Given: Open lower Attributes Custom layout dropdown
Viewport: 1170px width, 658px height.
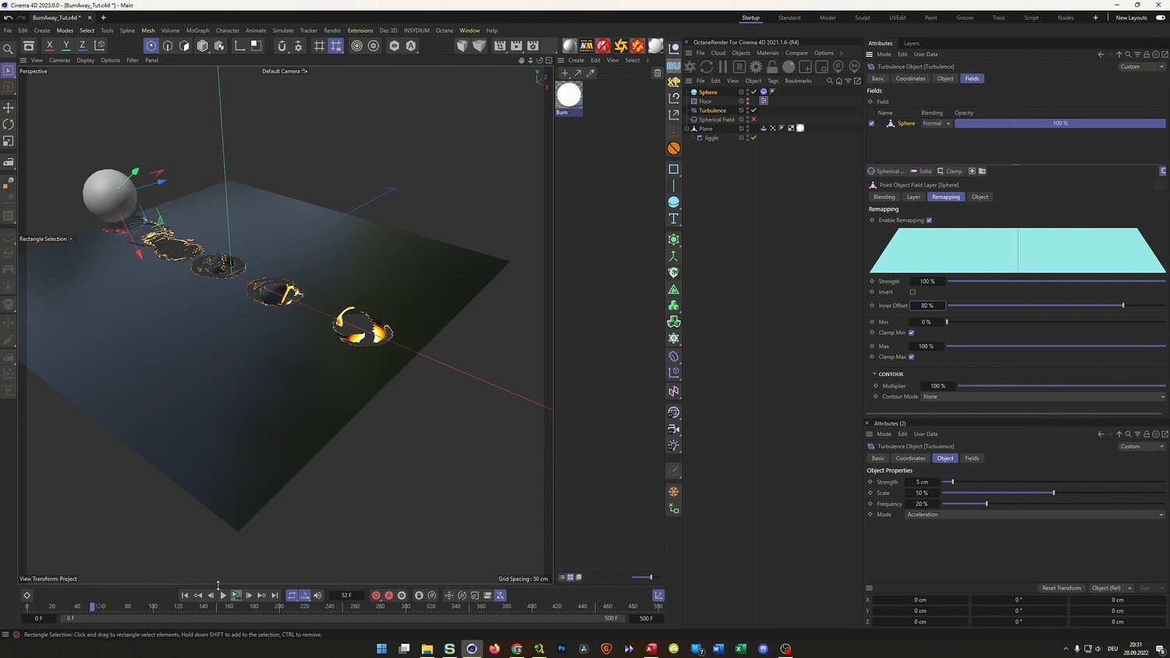Looking at the screenshot, I should click(1142, 447).
